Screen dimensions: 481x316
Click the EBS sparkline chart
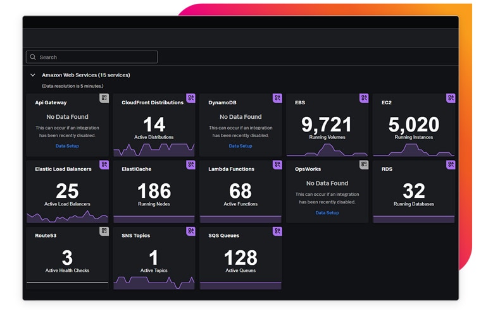tap(327, 150)
